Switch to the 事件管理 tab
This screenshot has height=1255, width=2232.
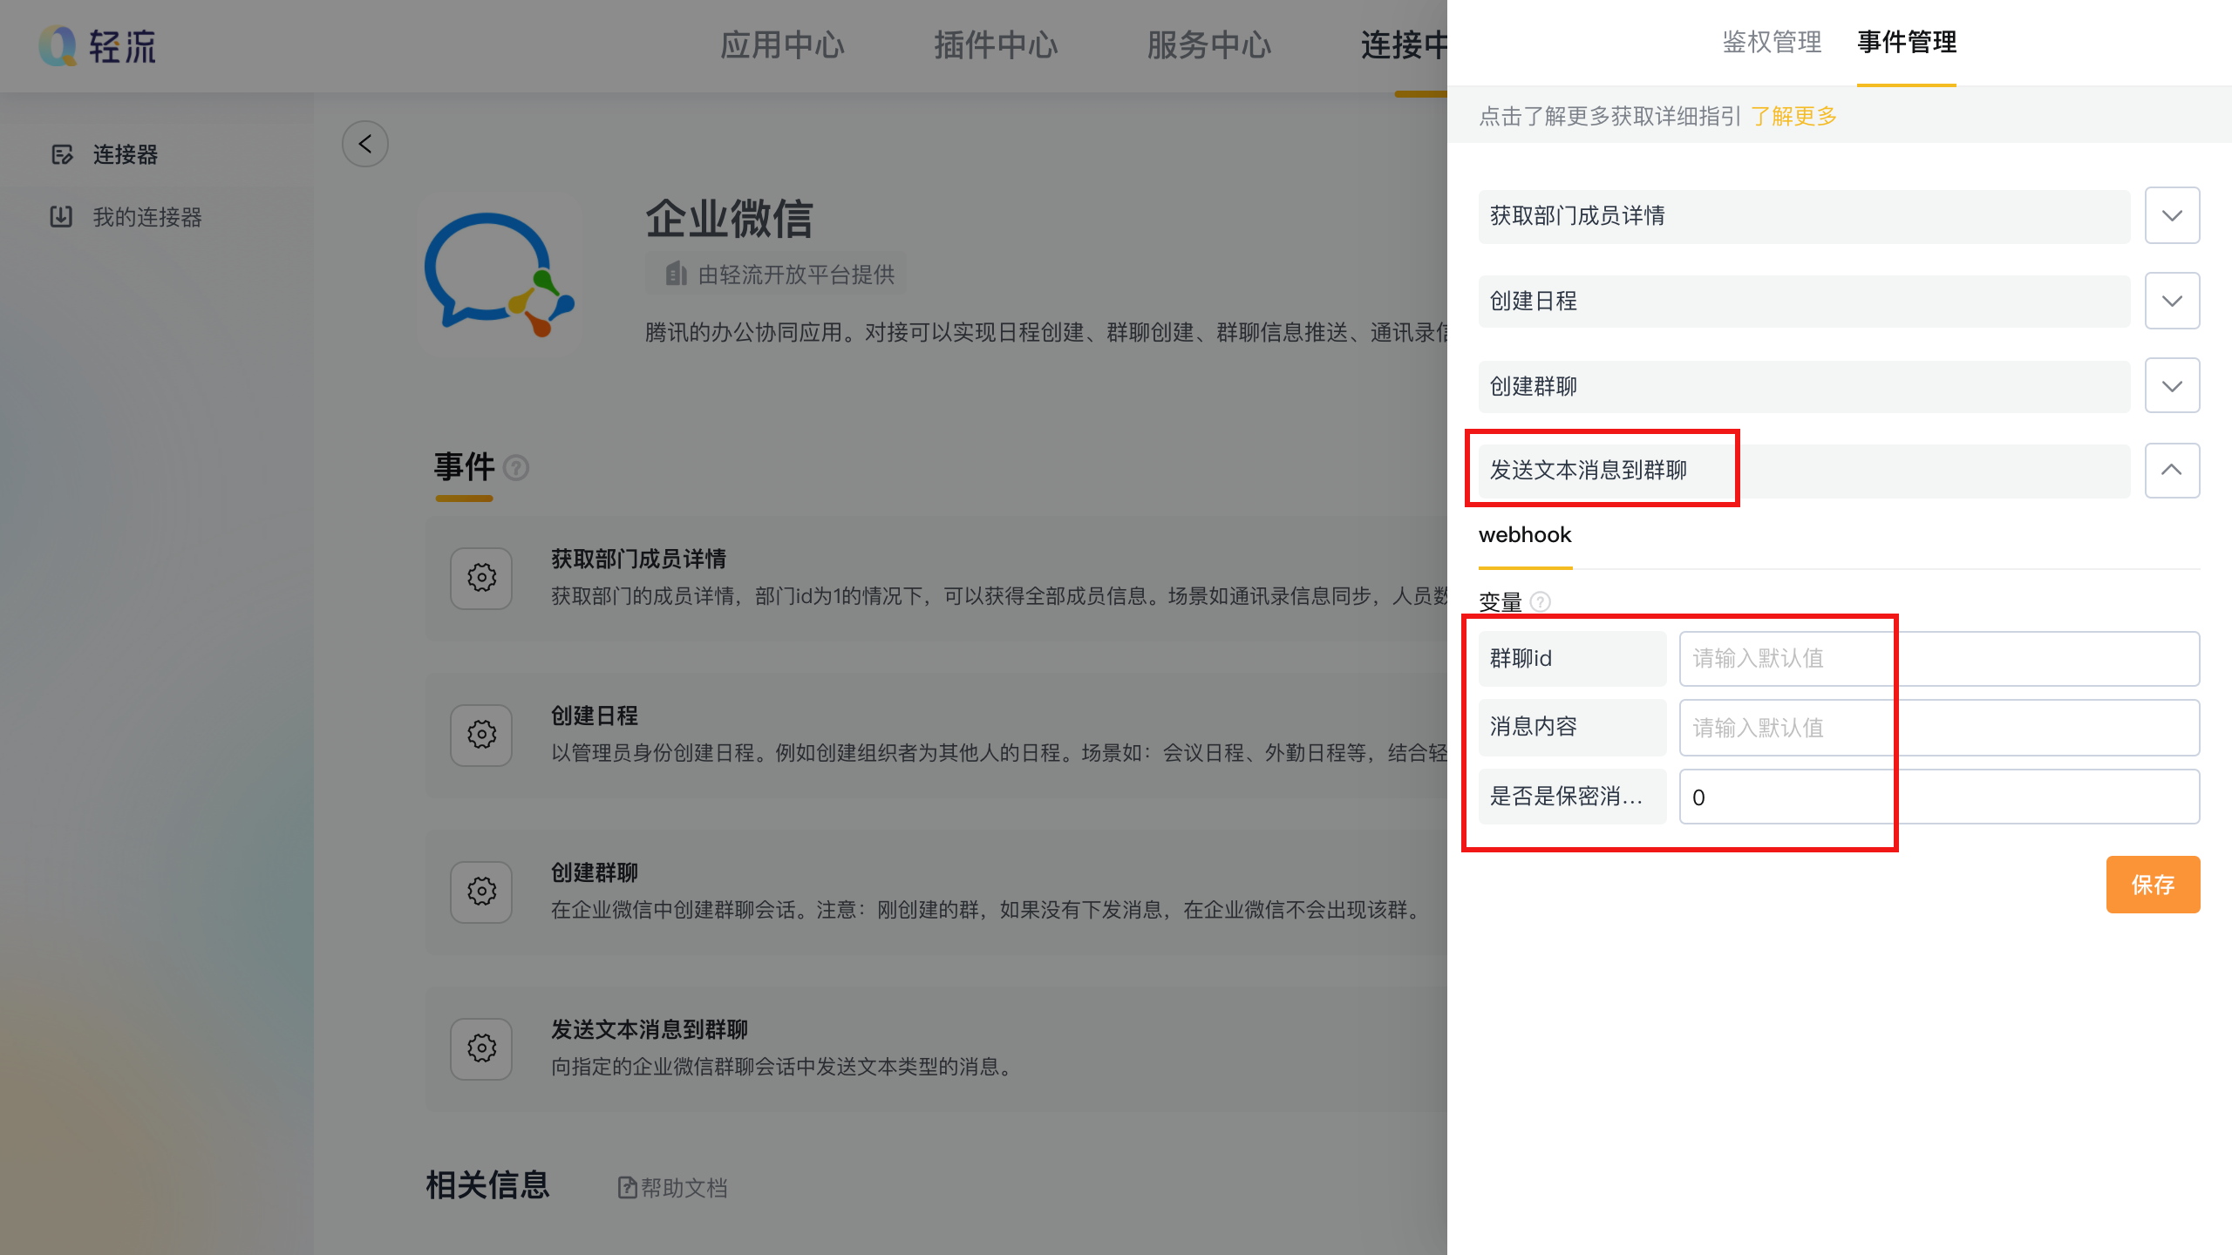point(1907,42)
